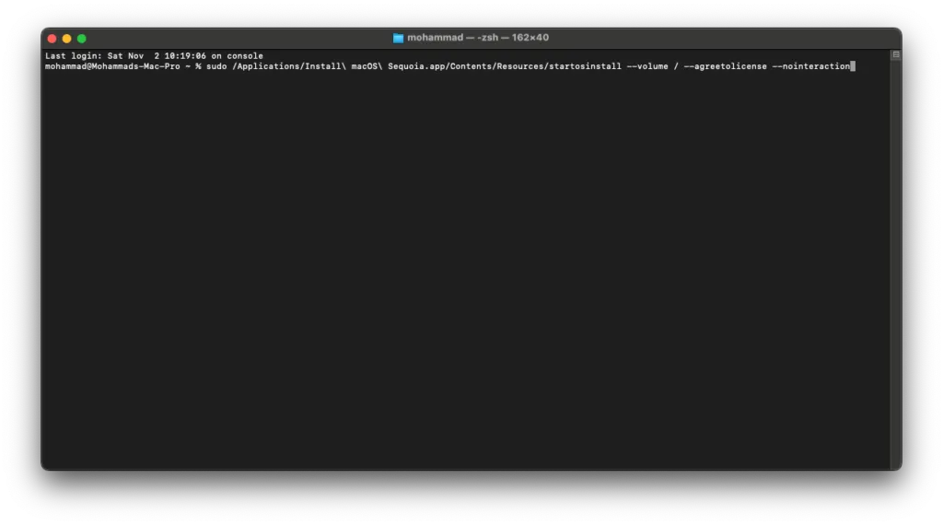Click the vertical scrollbar track of Terminal
The height and width of the screenshot is (525, 943).
[895, 264]
